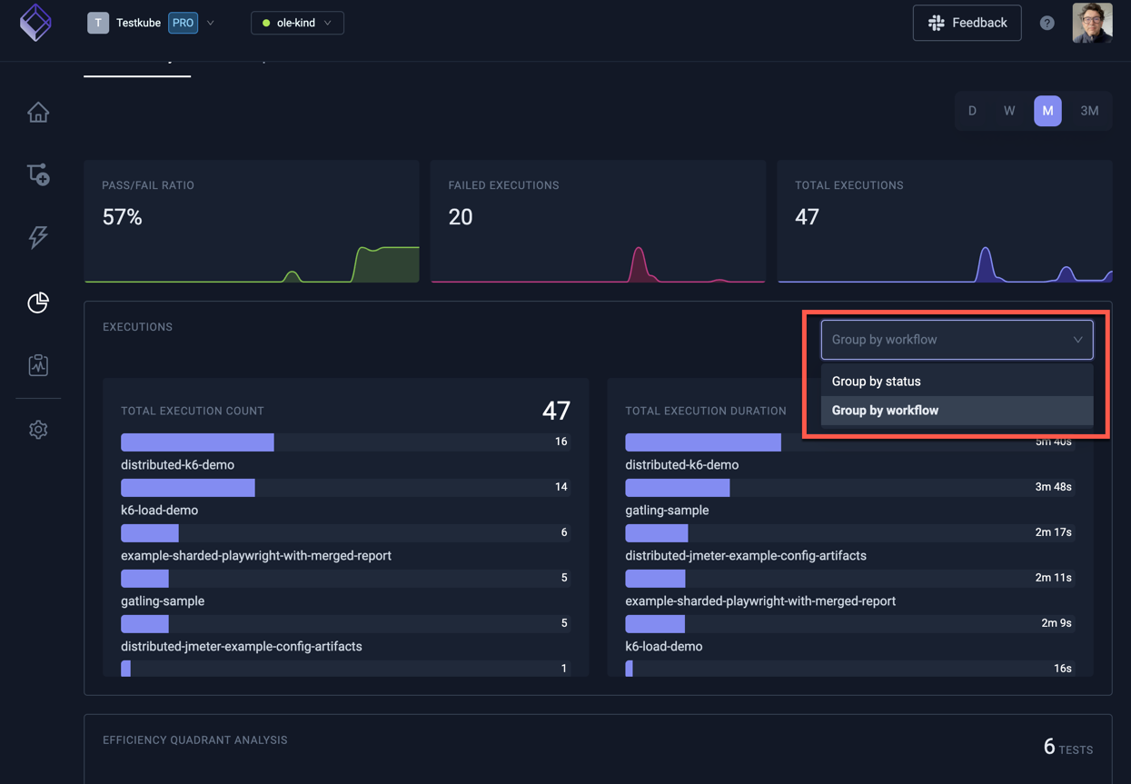
Task: Click the 2m 9s duration value
Action: click(x=1057, y=623)
